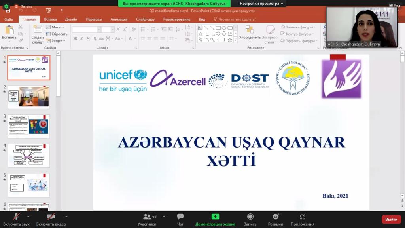Screen dimensions: 405x228
Task: Click the New Slide (Создать слайд) icon
Action: tap(38, 29)
